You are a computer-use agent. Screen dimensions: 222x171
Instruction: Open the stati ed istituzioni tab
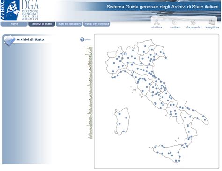point(69,24)
